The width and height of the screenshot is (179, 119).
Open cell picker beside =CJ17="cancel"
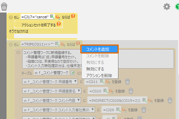pyautogui.click(x=52, y=17)
